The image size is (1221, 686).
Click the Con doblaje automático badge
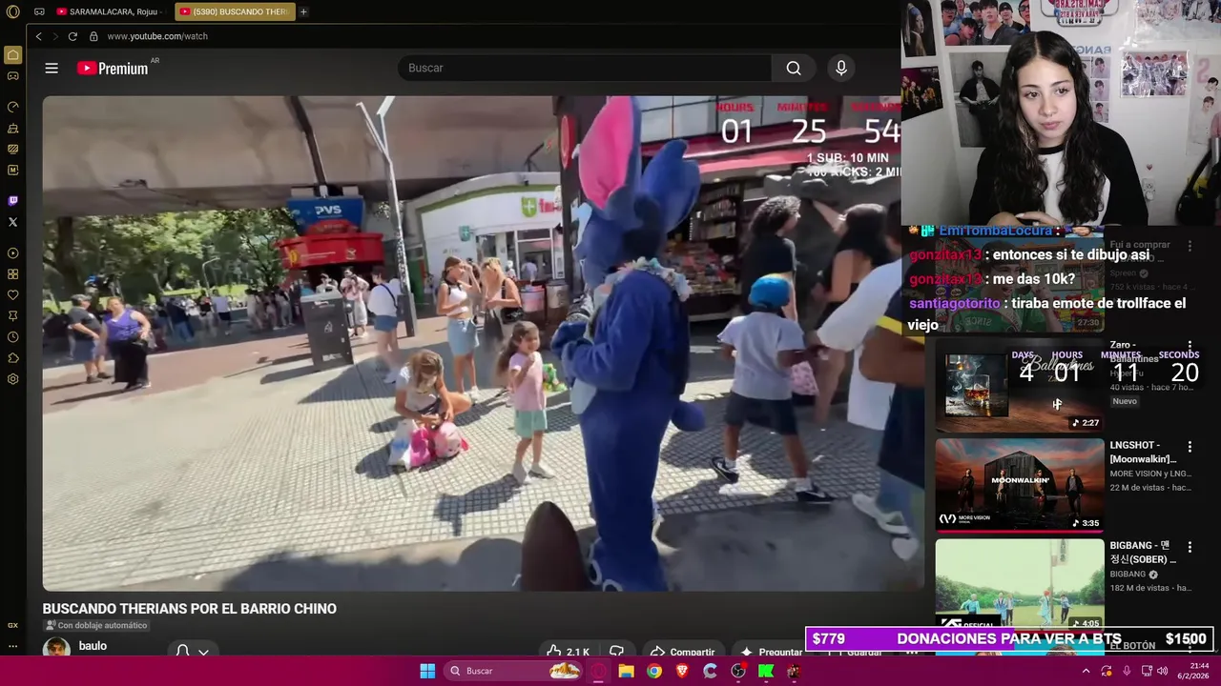coord(96,625)
